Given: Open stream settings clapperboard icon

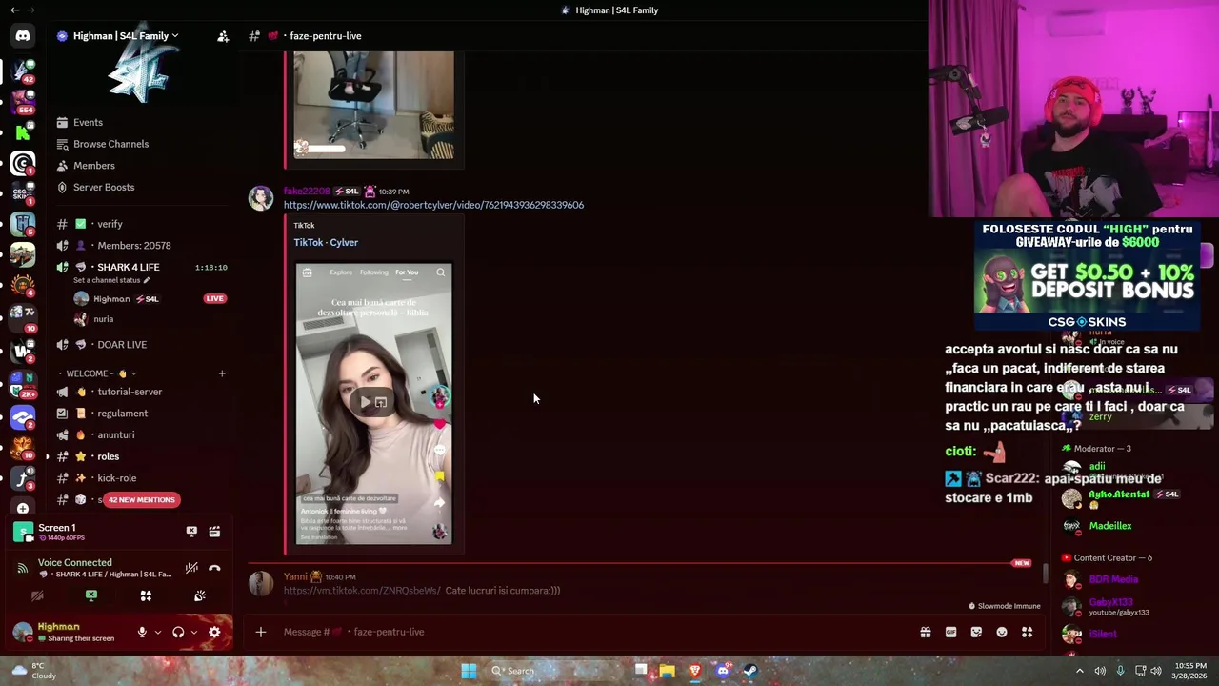Looking at the screenshot, I should (214, 532).
